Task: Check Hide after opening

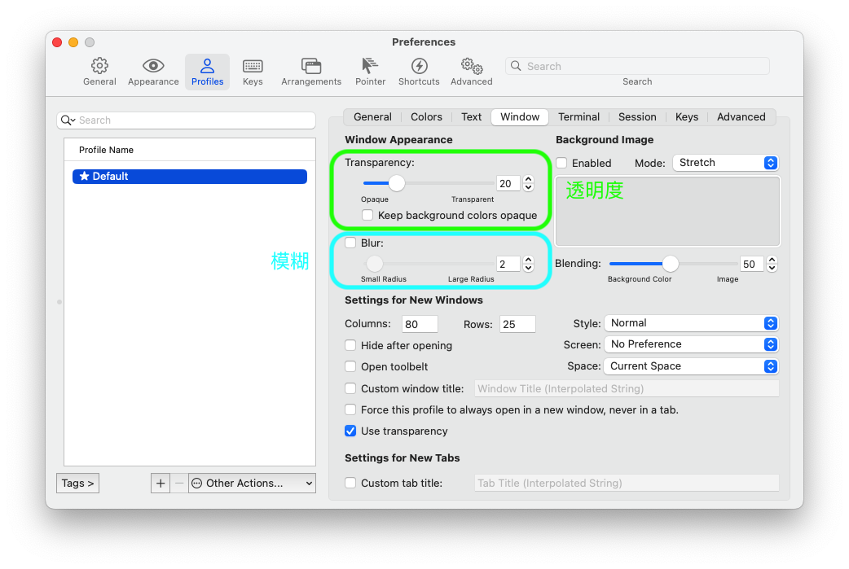Action: pyautogui.click(x=350, y=345)
